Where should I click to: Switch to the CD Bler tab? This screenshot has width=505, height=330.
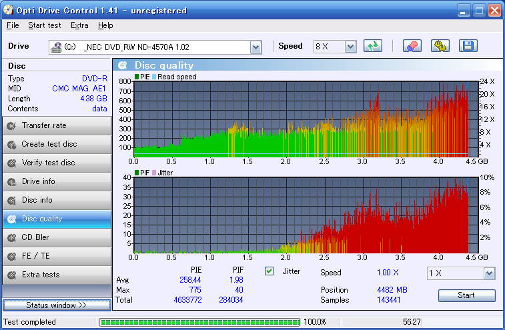coord(57,237)
